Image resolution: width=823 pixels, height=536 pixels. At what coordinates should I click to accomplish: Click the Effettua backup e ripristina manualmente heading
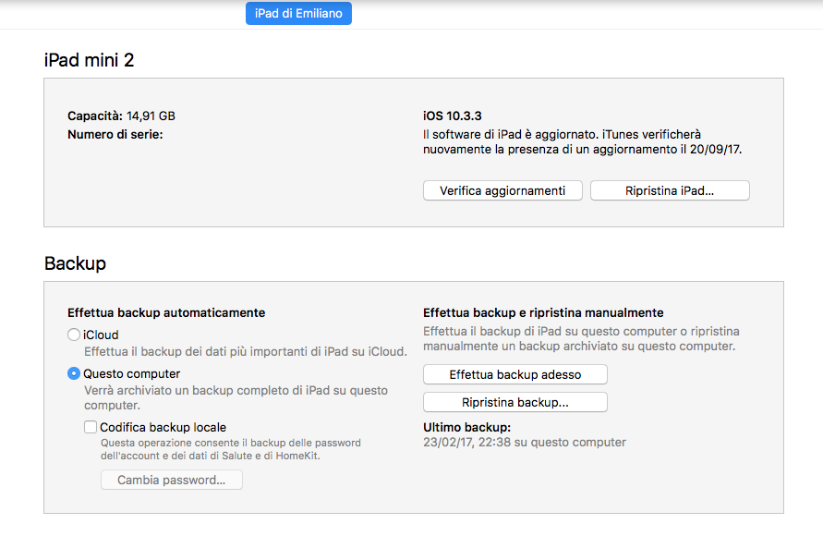click(x=543, y=313)
